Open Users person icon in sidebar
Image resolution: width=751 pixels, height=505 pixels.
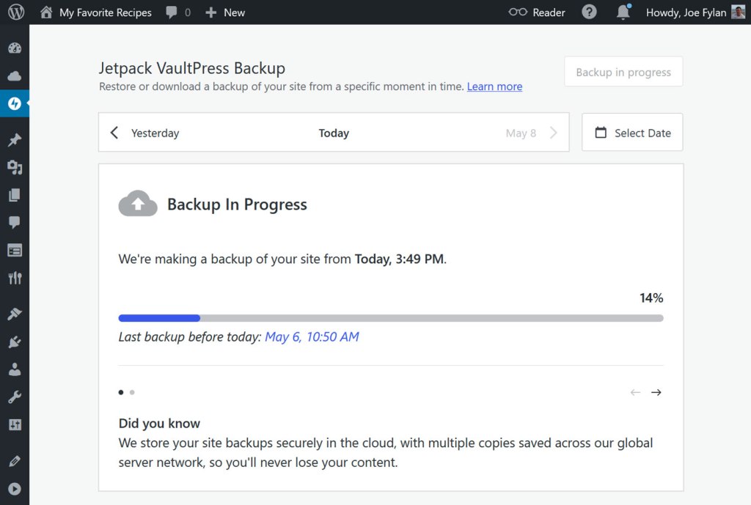15,369
